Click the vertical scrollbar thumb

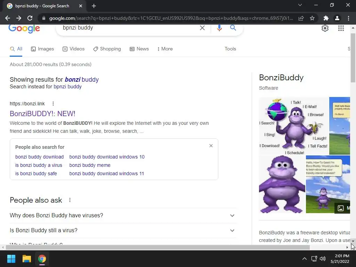[353, 58]
